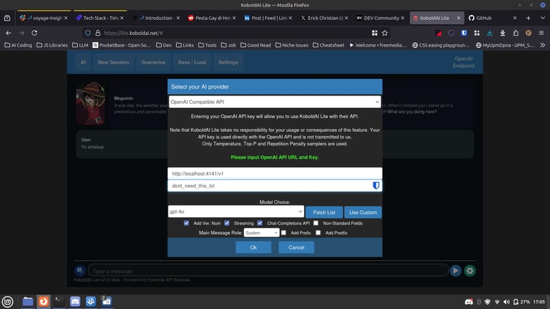Click the Fetch List button
This screenshot has height=309, width=550.
[x=324, y=212]
